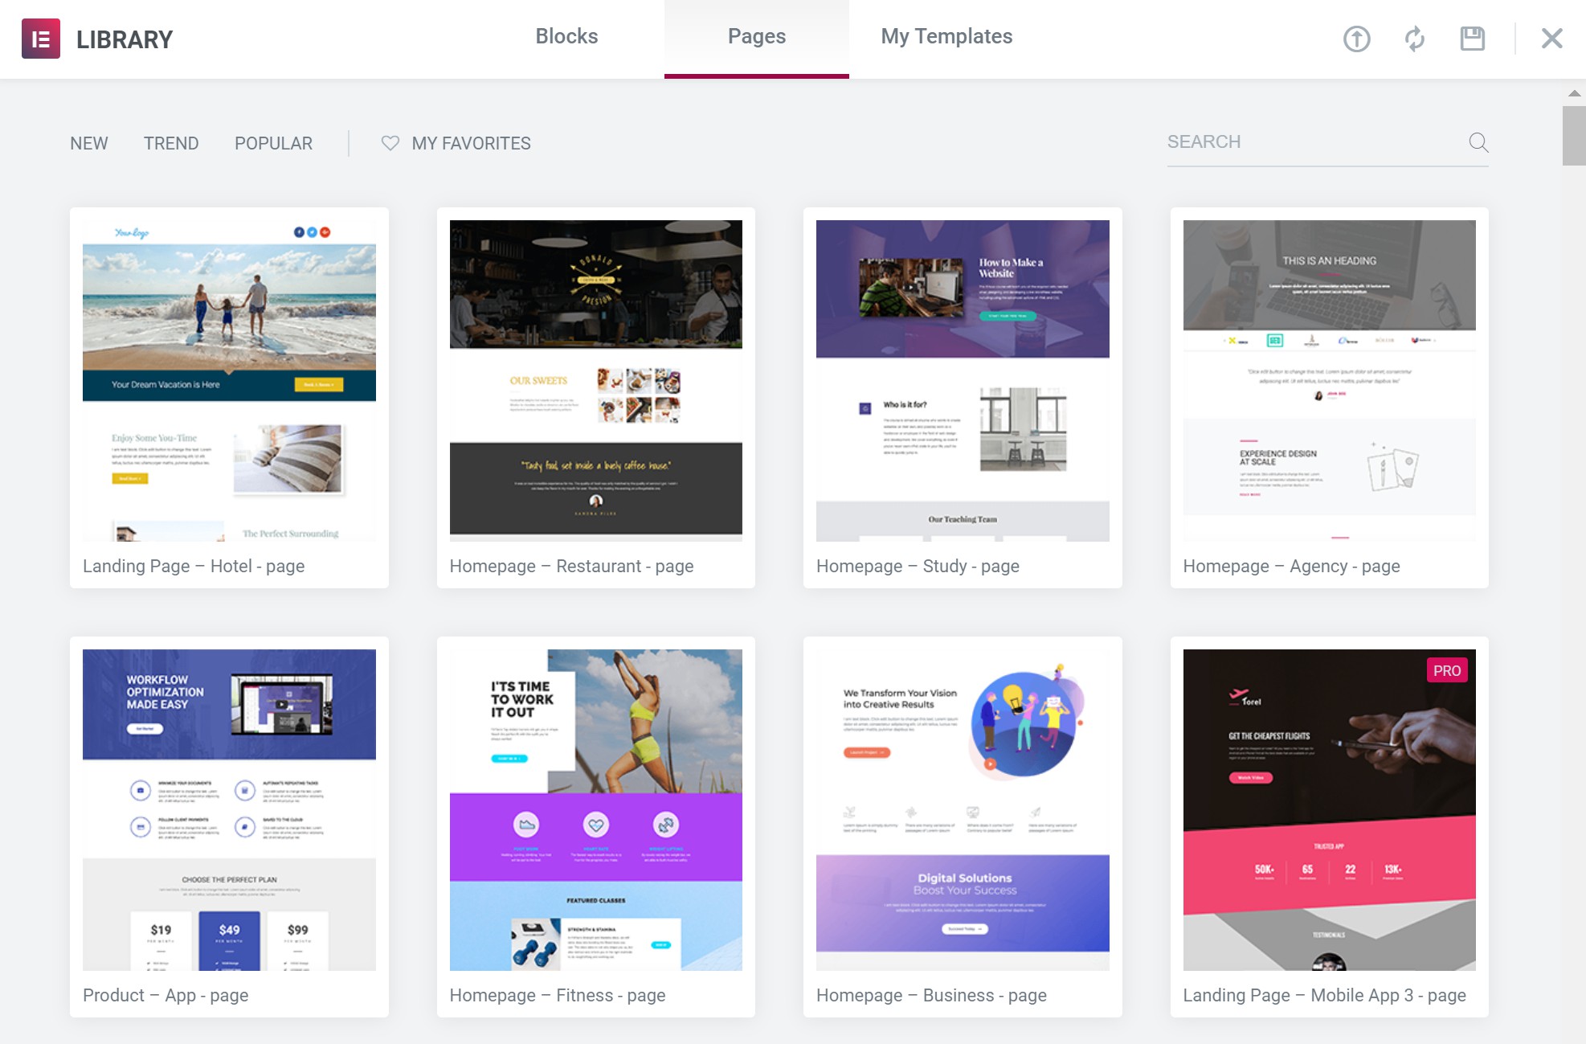Select the TREND filter option
Screen dimensions: 1586x1044
(170, 142)
